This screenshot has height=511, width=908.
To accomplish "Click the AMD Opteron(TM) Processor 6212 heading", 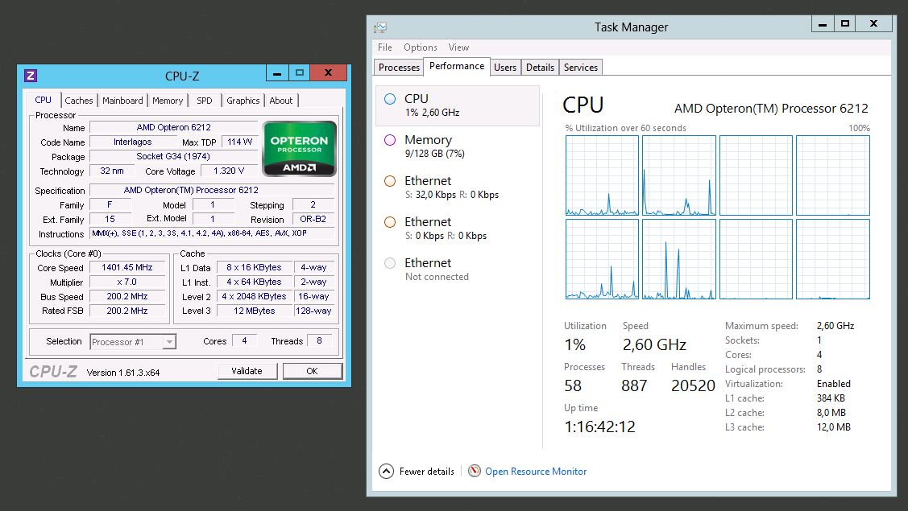I will pos(771,108).
